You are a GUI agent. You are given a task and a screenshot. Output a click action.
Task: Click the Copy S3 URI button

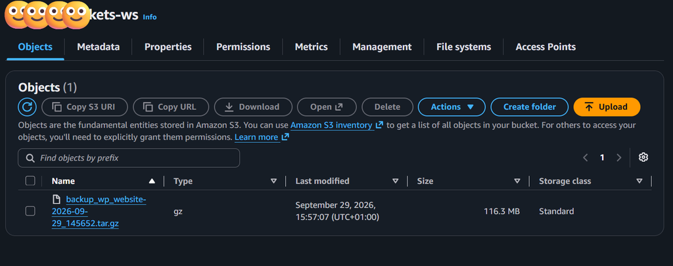(85, 107)
